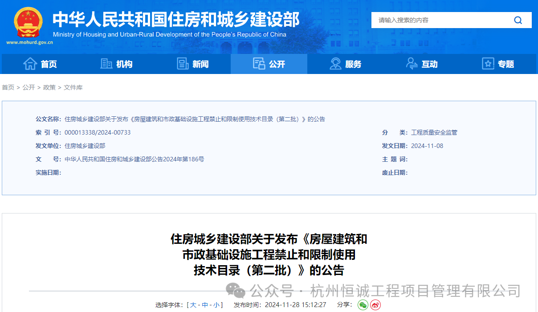Click the 机构 building icon
This screenshot has width=538, height=312.
tap(106, 64)
